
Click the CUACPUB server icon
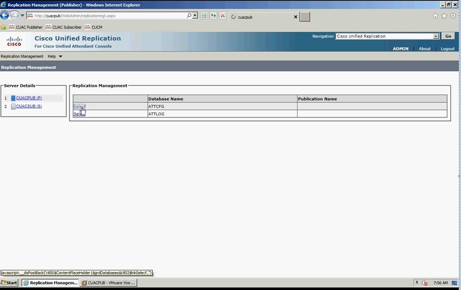coord(13,98)
